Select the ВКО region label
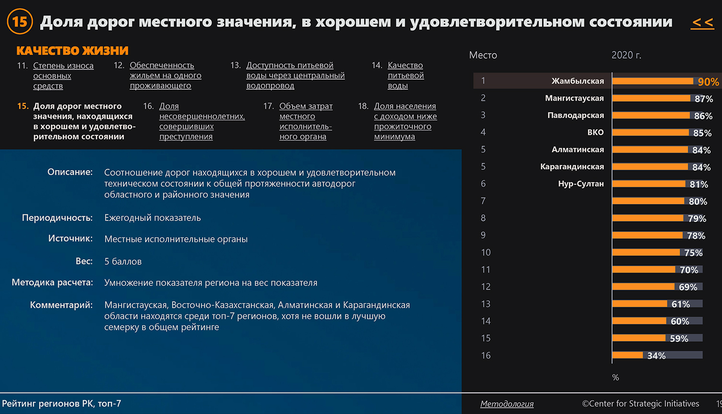722x414 pixels. pyautogui.click(x=595, y=132)
